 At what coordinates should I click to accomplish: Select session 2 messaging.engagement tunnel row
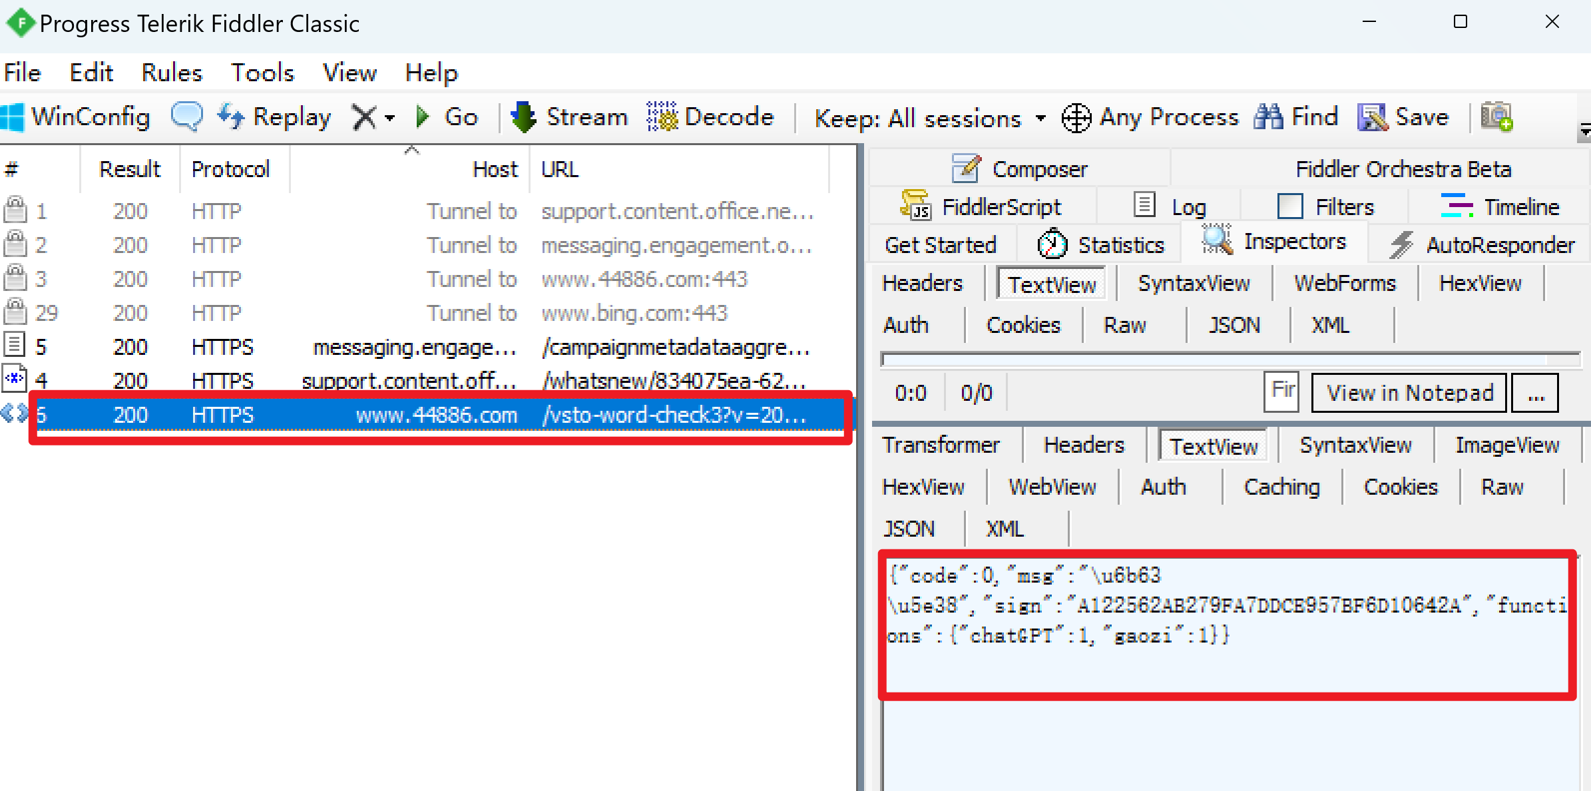[426, 245]
